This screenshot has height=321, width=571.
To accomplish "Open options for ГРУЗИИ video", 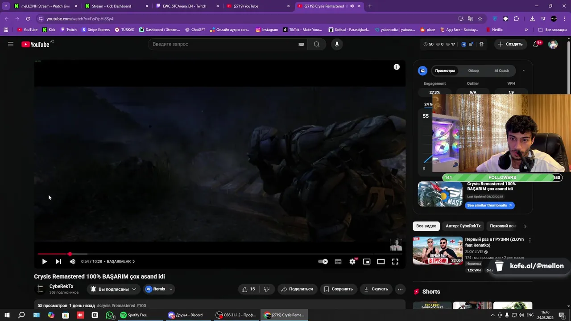I will pos(530,240).
